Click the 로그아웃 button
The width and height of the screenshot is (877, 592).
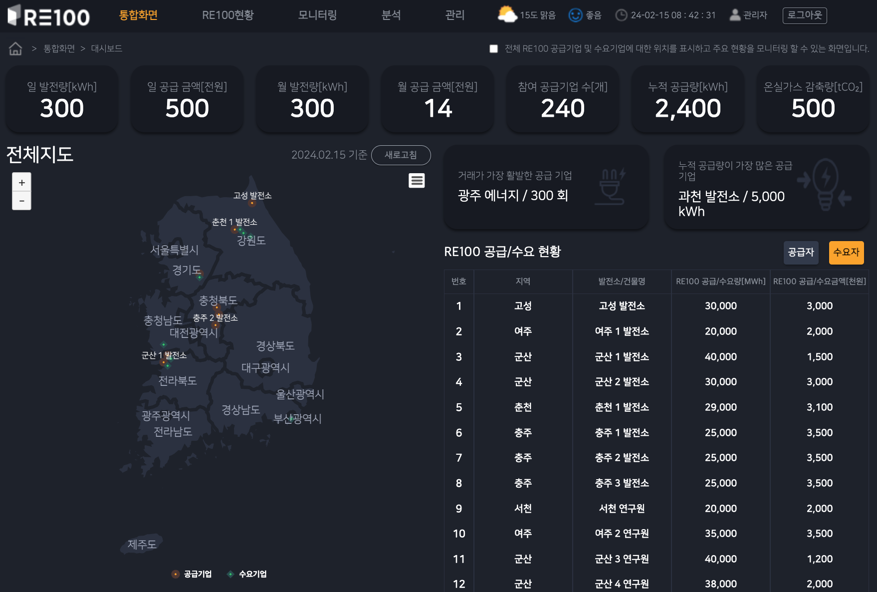pyautogui.click(x=804, y=15)
